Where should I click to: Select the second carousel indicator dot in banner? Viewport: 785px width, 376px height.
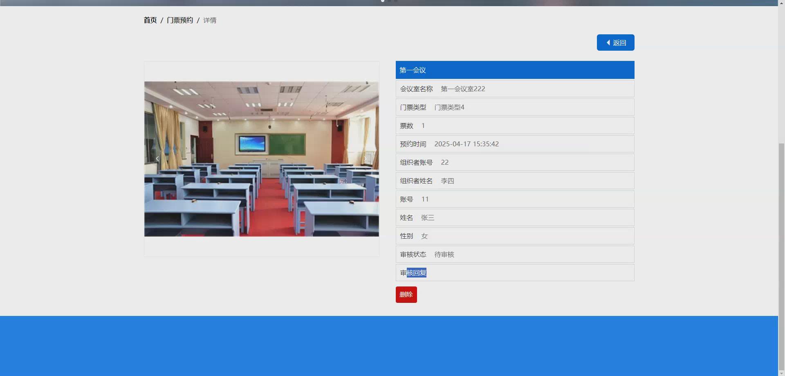click(389, 1)
